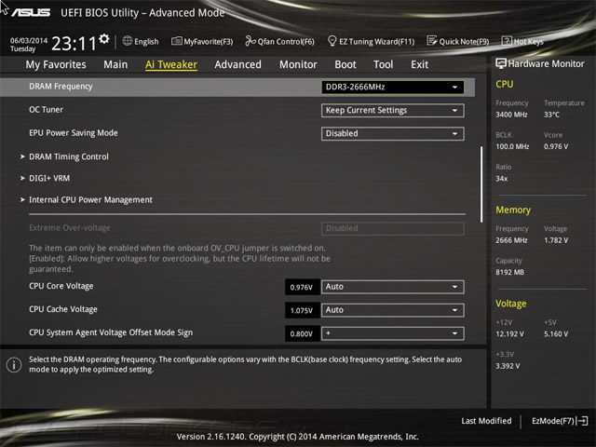Screen dimensions: 596x447
Task: Go to the Advanced tab
Action: pos(238,64)
